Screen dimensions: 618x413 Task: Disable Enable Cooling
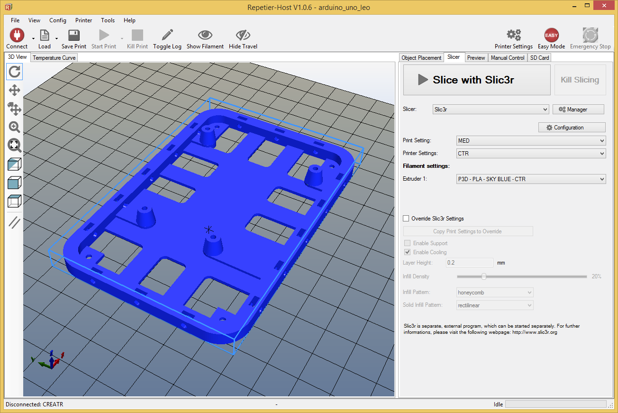click(x=407, y=252)
